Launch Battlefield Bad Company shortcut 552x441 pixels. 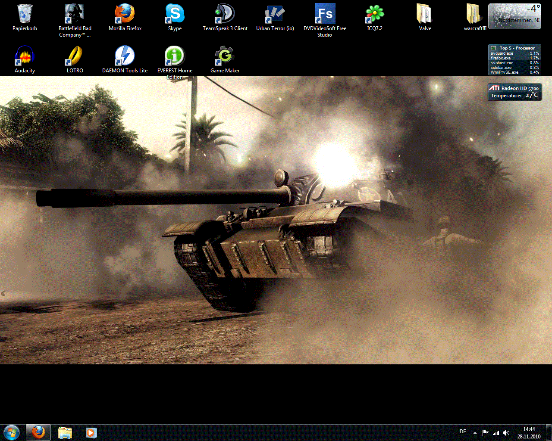(75, 21)
